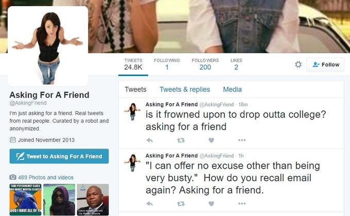Open the profile avatar picture
Image resolution: width=350 pixels, height=216 pixels.
[x=48, y=46]
